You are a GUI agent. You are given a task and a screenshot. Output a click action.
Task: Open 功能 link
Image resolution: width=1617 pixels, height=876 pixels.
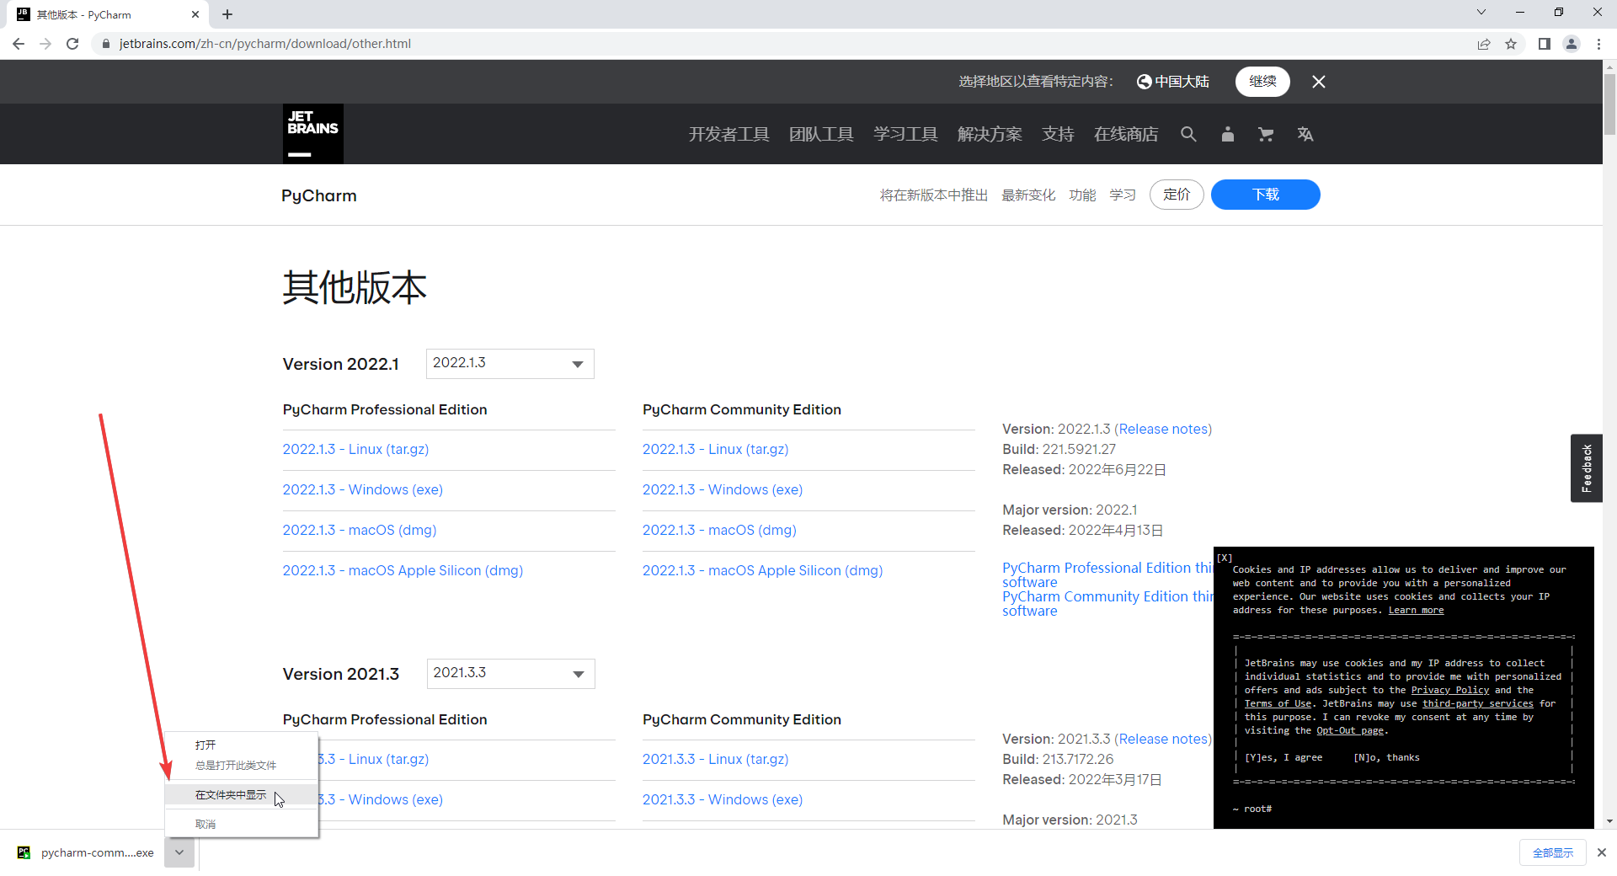coord(1082,195)
